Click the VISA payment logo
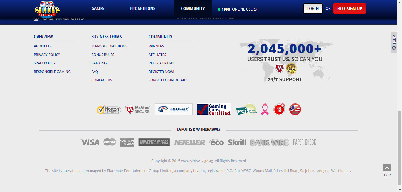 pos(90,142)
